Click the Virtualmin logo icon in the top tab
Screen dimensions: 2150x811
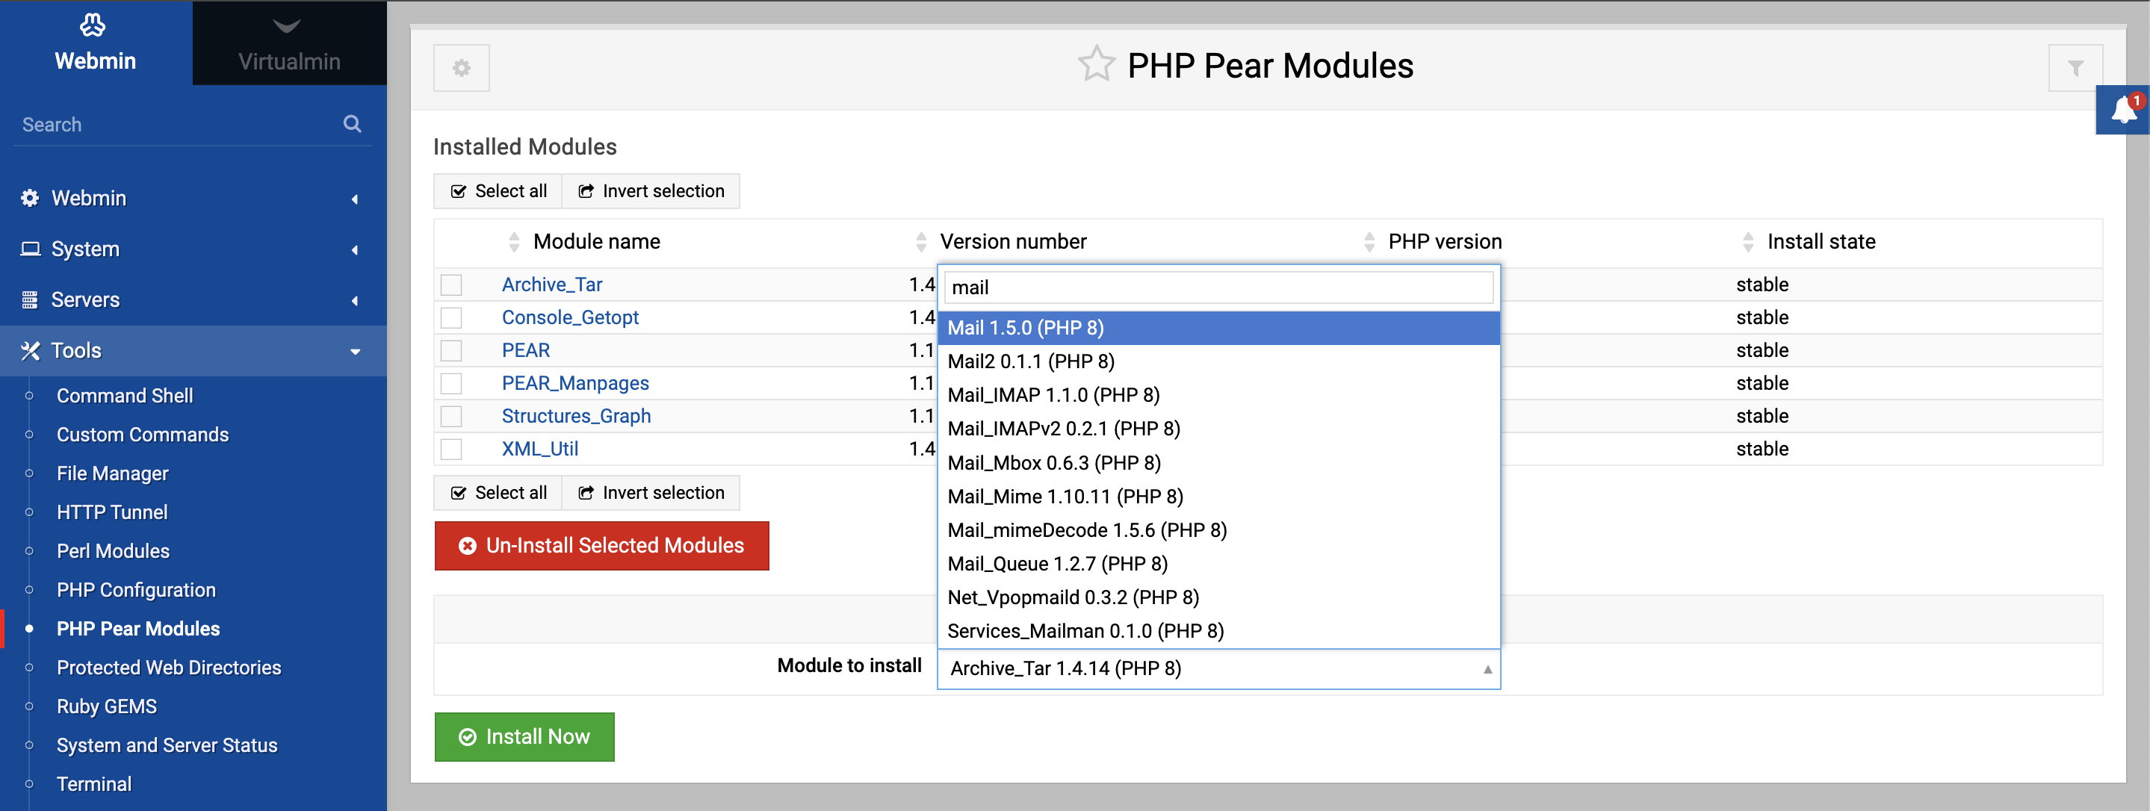pos(286,27)
